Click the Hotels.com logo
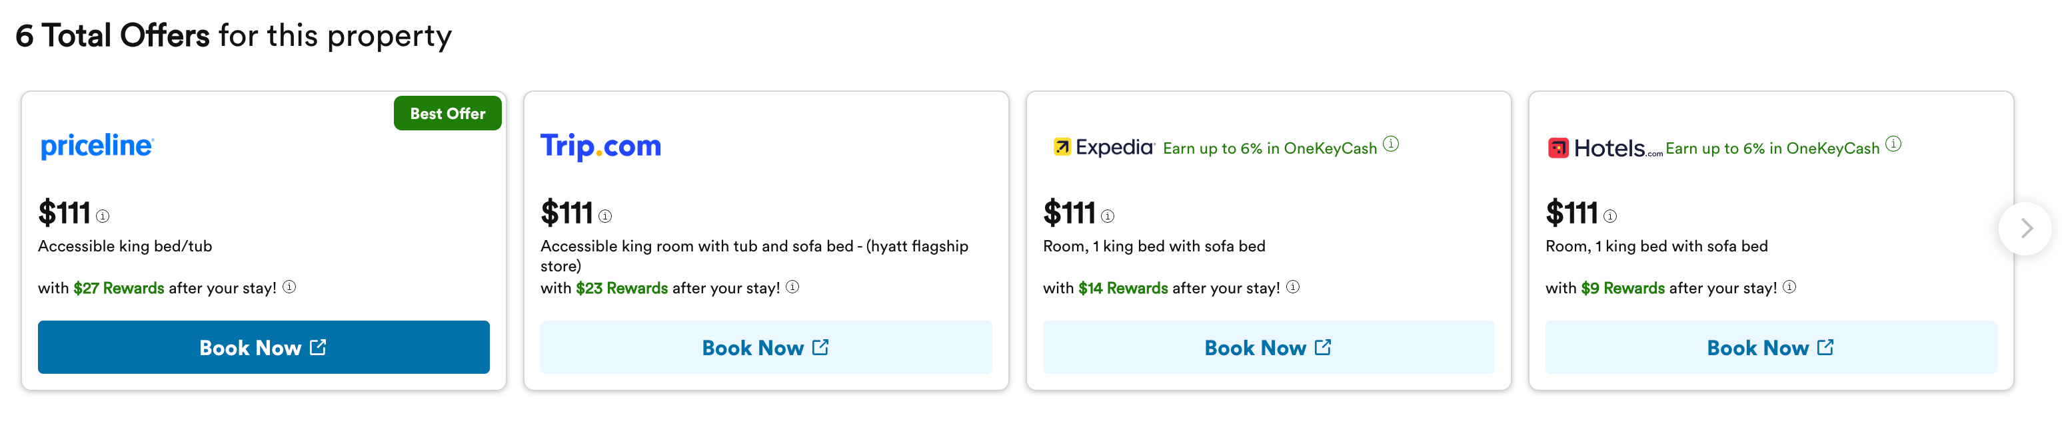2062x423 pixels. [1604, 148]
